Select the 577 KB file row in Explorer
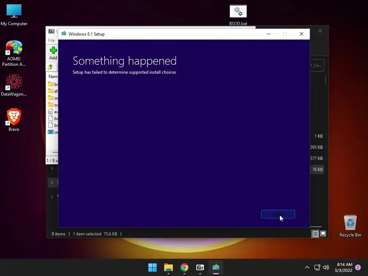368x276 pixels. click(x=316, y=158)
